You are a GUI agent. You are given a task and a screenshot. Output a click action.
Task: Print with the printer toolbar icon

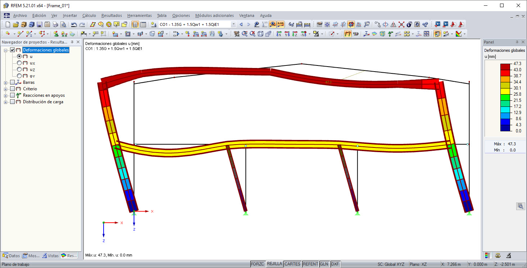[55, 24]
